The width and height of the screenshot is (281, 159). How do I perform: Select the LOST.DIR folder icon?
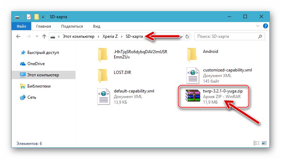point(103,76)
